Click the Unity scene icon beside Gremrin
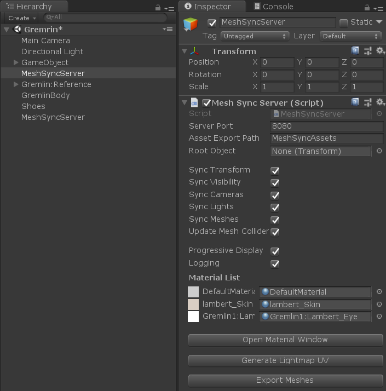386x391 pixels. [x=17, y=30]
